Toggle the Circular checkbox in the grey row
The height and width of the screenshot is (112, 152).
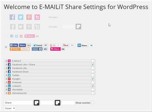(60, 27)
